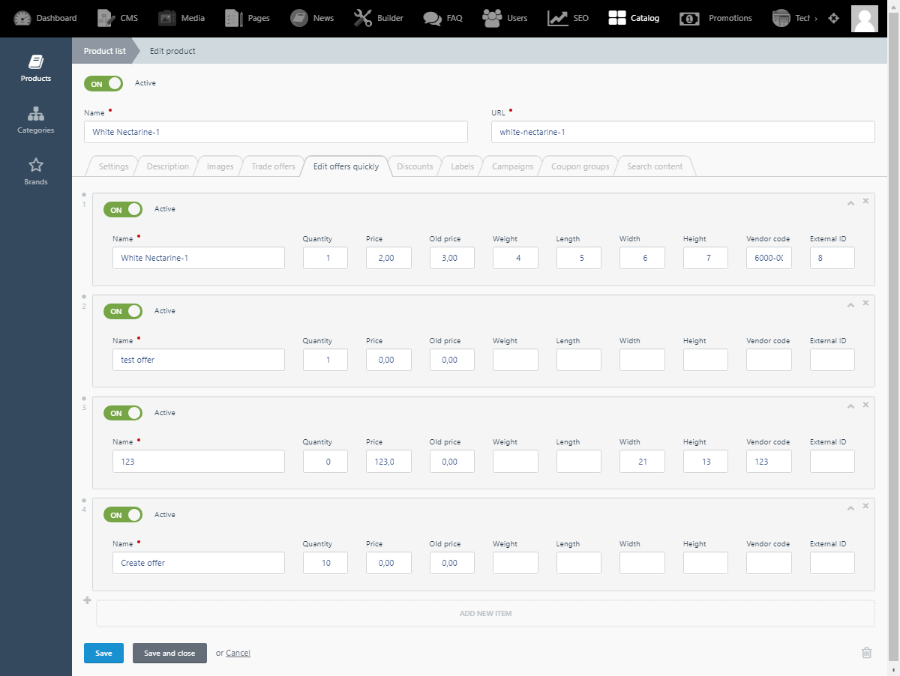Click the plus icon beside Add new item

pyautogui.click(x=87, y=600)
